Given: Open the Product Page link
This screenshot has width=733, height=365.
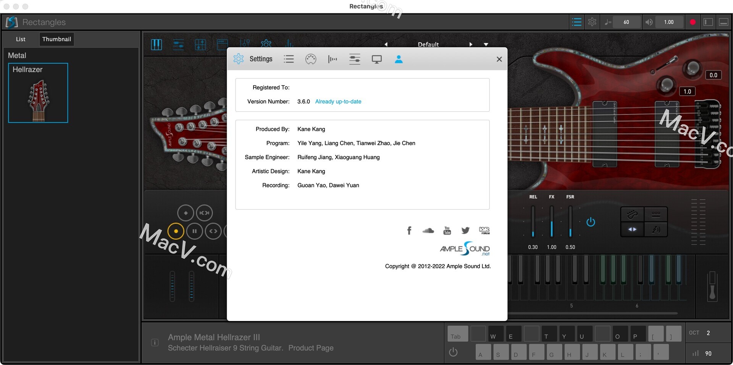Looking at the screenshot, I should 311,348.
